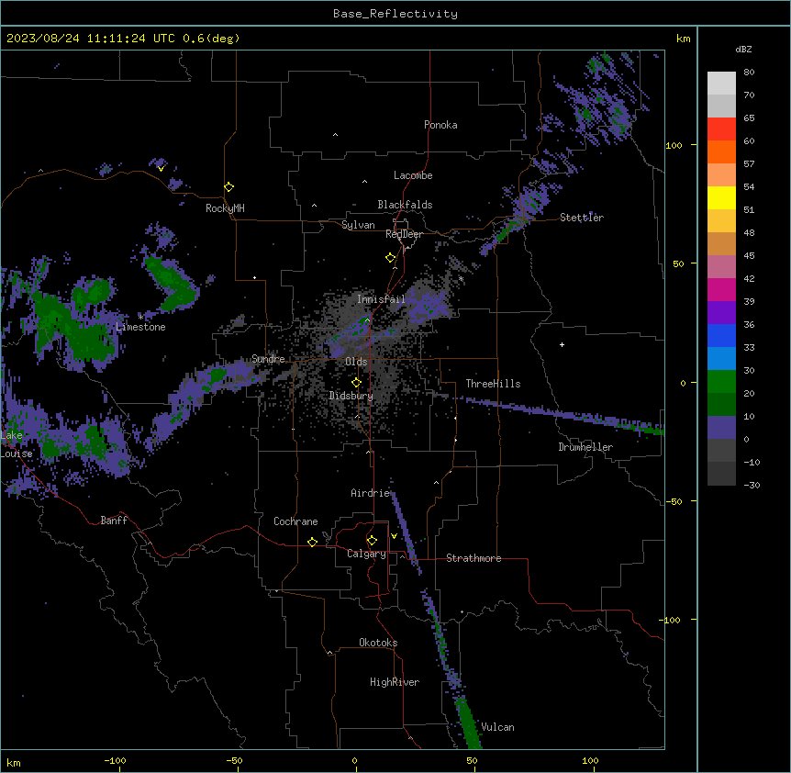Click the dBZ legend heading

[x=743, y=49]
